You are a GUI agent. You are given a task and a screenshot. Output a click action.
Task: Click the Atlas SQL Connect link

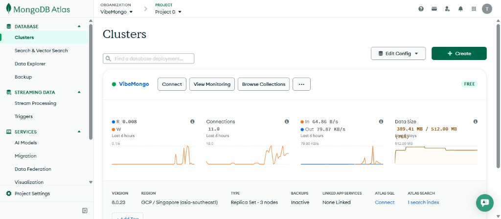(x=385, y=202)
